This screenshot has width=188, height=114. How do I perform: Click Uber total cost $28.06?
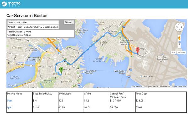point(140,101)
